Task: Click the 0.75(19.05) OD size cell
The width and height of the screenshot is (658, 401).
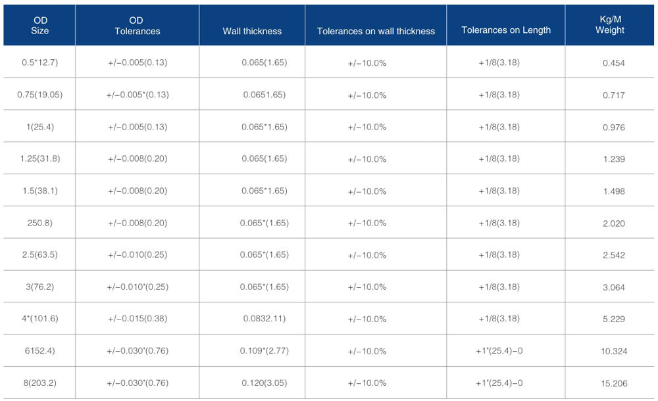Action: tap(40, 95)
